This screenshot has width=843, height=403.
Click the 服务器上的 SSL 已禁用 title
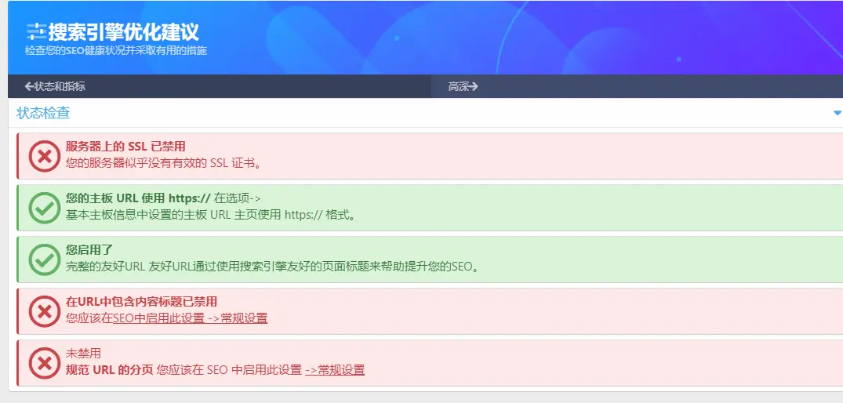(125, 146)
